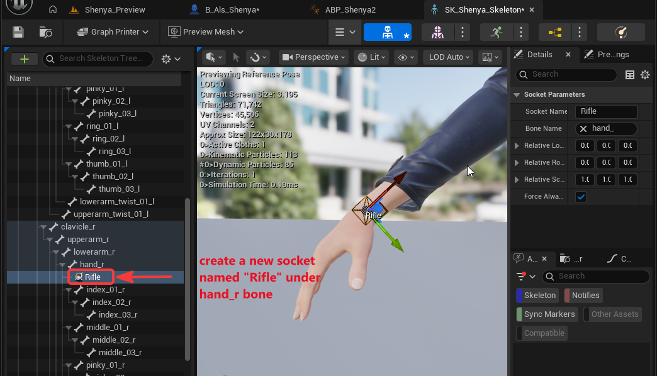Expand Relative Location property
This screenshot has height=376, width=657.
click(x=517, y=146)
